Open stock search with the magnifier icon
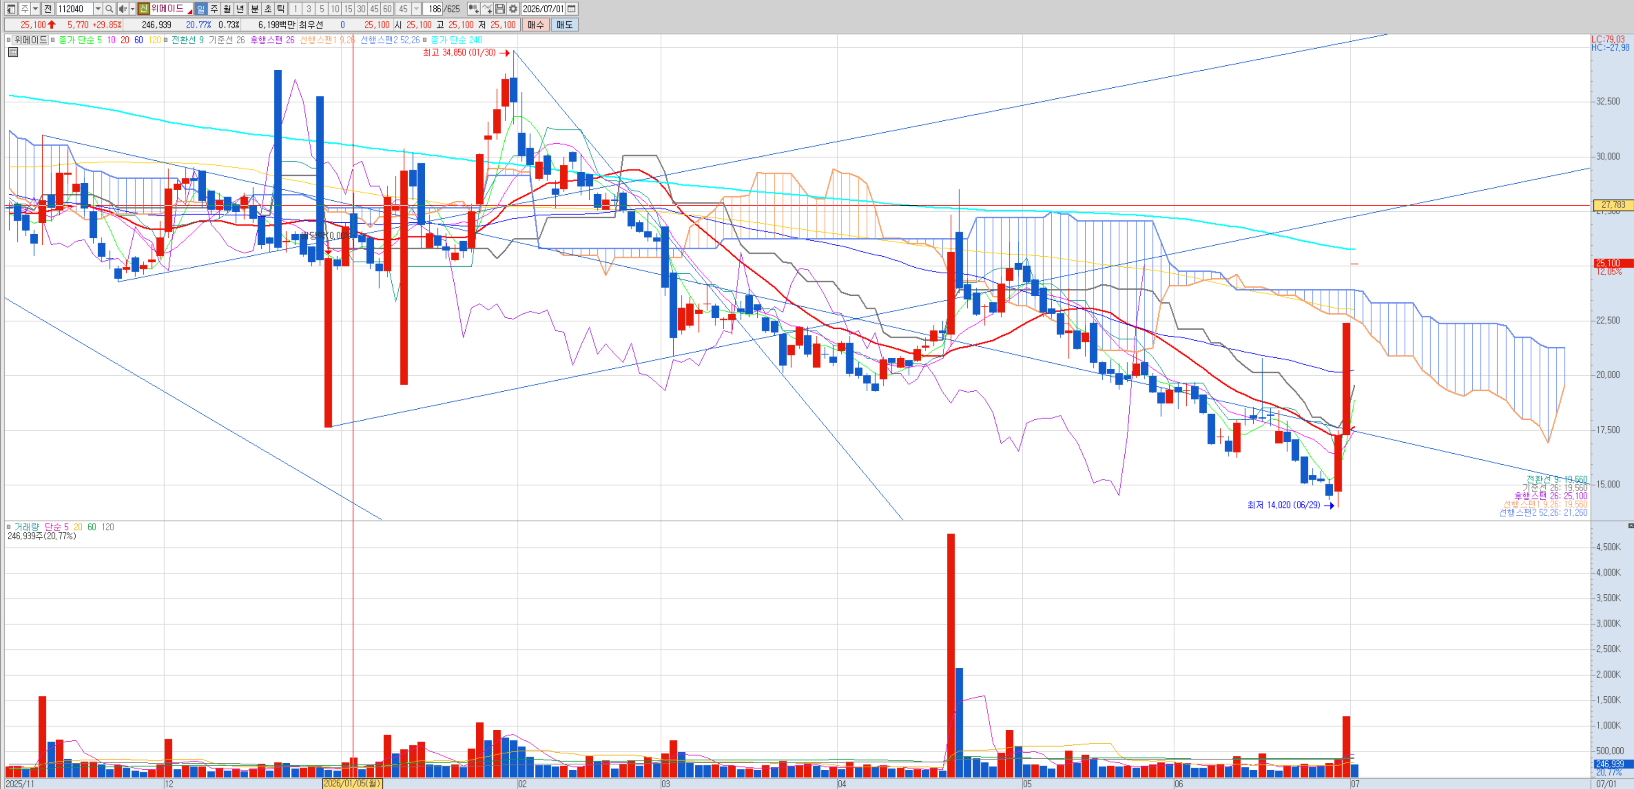 (x=109, y=9)
